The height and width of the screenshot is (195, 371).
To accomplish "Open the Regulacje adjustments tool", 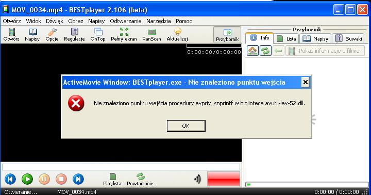I will tap(74, 34).
